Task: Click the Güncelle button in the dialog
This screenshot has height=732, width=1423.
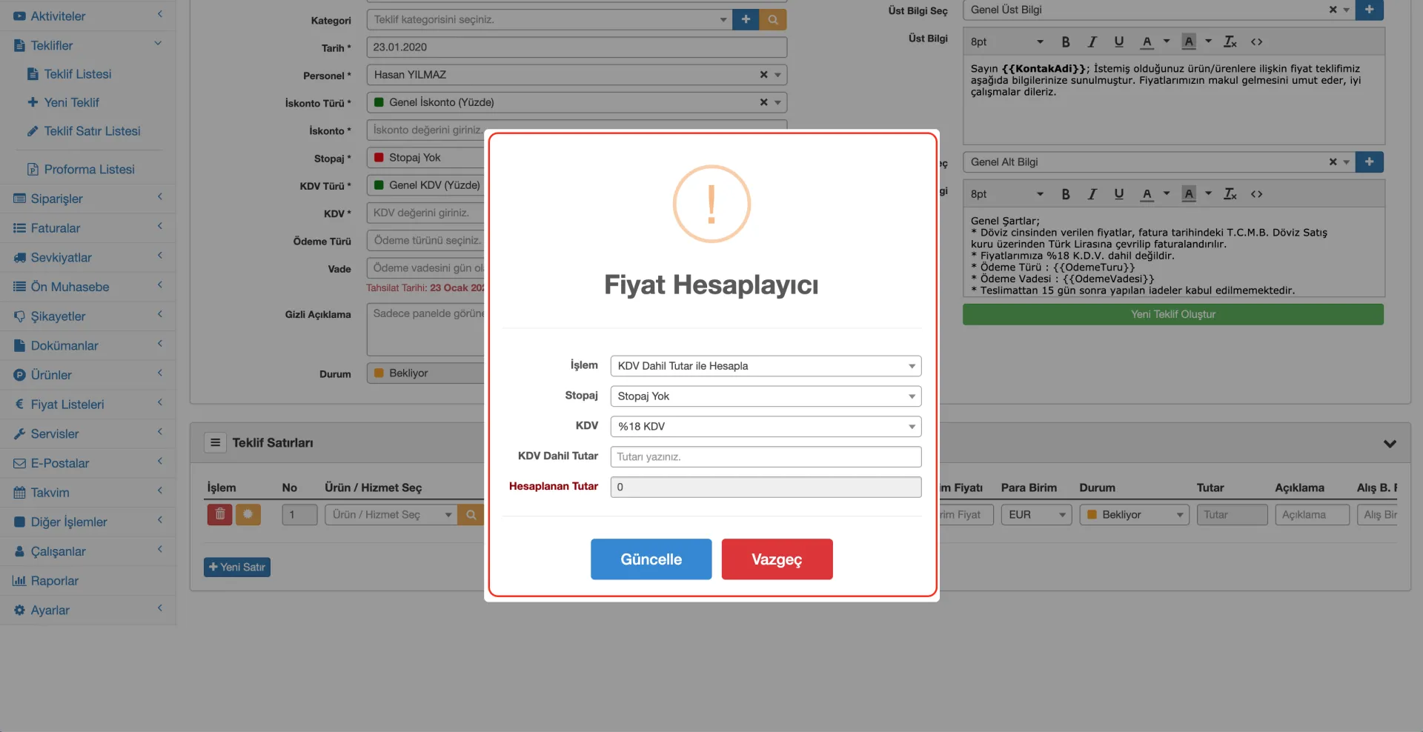Action: point(651,559)
